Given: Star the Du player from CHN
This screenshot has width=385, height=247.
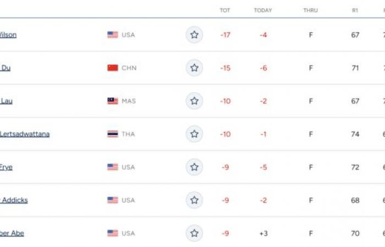Looking at the screenshot, I should point(194,68).
